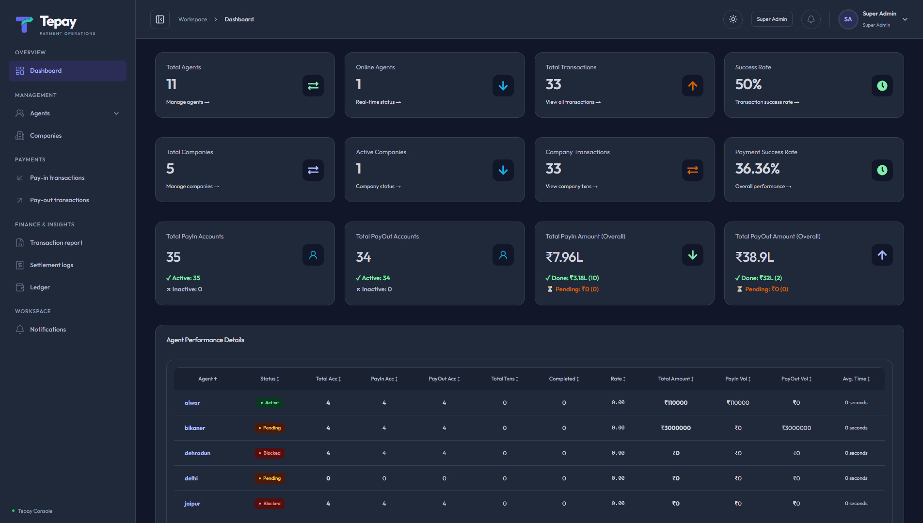923x523 pixels.
Task: Click the clock icon on Payment Success Rate card
Action: [882, 170]
